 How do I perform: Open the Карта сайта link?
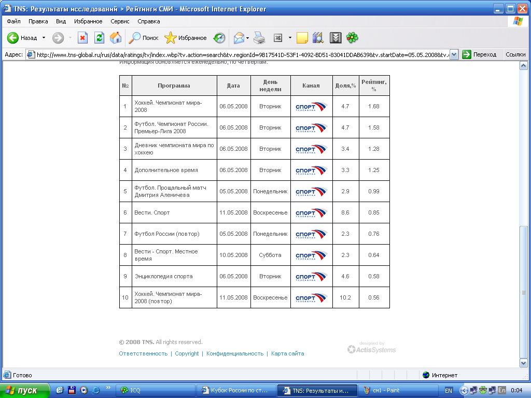[287, 353]
